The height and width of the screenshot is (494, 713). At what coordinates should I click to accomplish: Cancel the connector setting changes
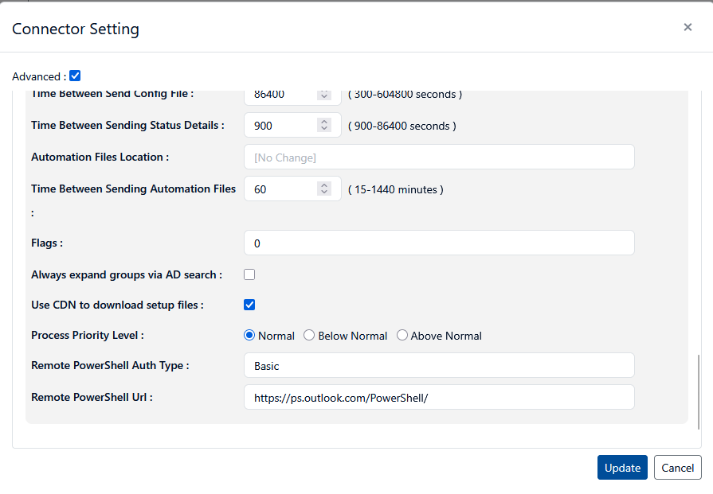coord(677,468)
